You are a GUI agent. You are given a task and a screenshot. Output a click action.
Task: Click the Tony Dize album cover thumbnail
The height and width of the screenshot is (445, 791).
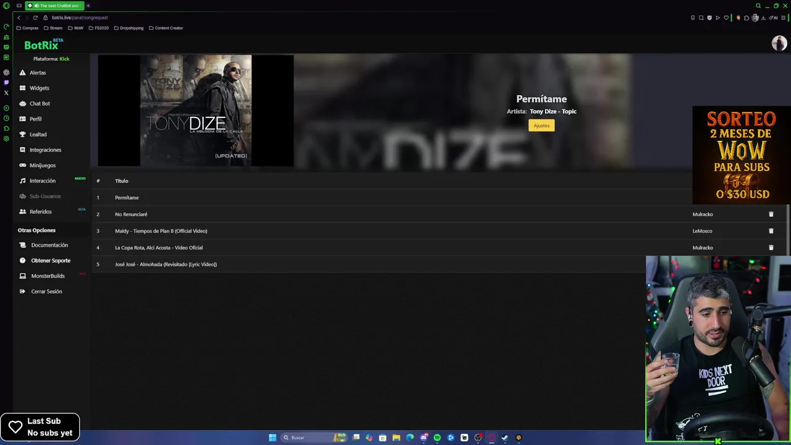coord(195,111)
